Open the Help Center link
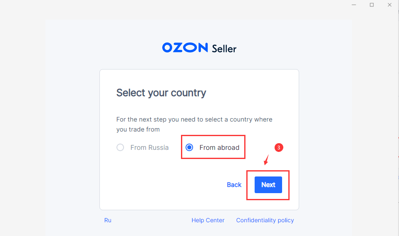This screenshot has width=399, height=236. [x=208, y=220]
